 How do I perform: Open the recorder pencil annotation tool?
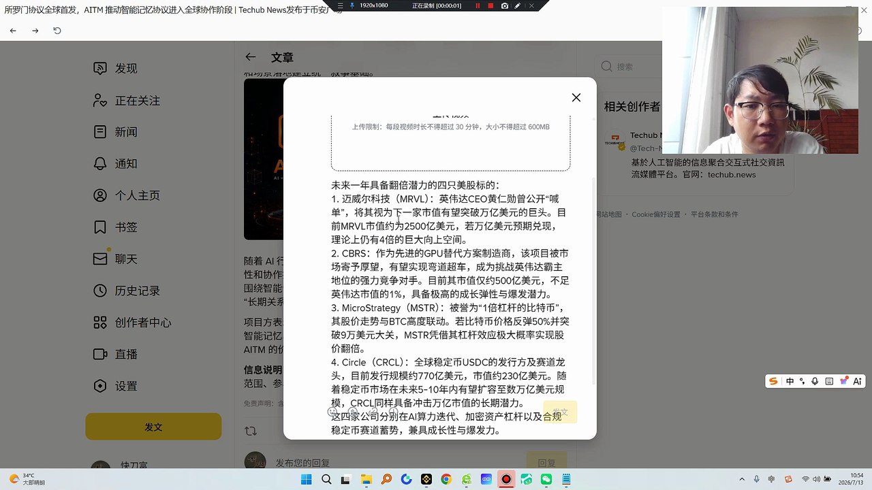(518, 5)
